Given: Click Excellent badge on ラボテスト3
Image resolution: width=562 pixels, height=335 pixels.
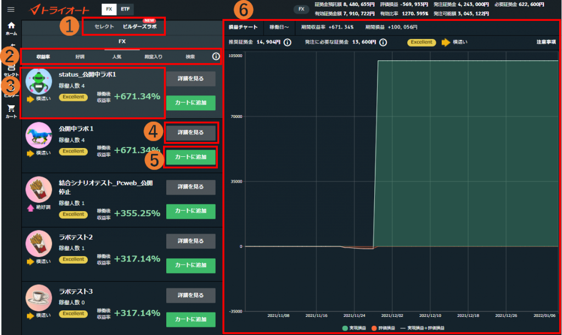Looking at the screenshot, I should coord(74,314).
